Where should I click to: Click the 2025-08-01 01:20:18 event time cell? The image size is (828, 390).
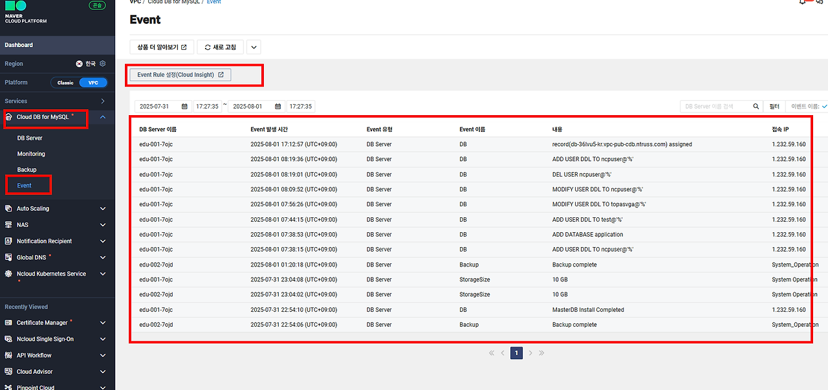point(294,265)
